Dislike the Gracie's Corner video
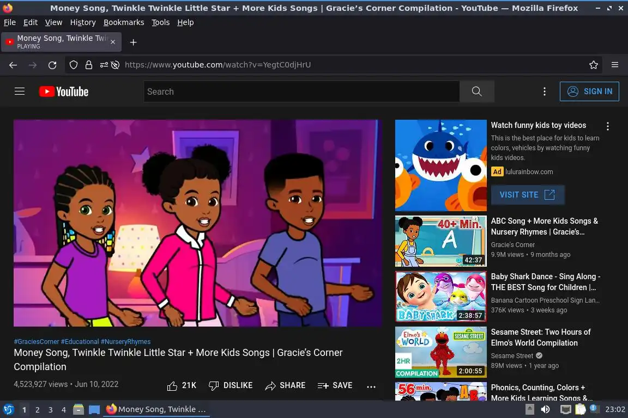 click(x=231, y=385)
